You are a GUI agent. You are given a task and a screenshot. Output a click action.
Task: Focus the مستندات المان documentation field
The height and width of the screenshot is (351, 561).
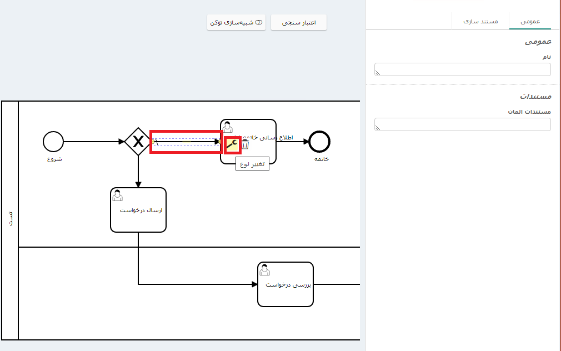pyautogui.click(x=462, y=124)
